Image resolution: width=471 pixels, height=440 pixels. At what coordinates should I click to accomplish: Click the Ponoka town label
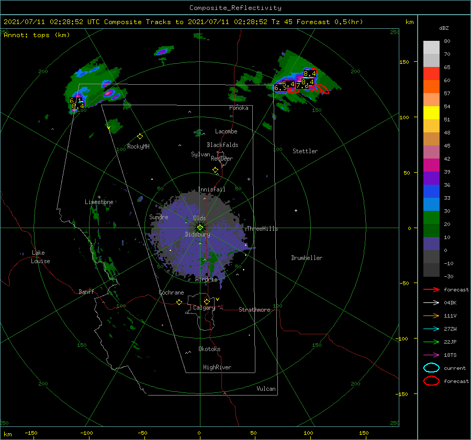click(x=239, y=108)
